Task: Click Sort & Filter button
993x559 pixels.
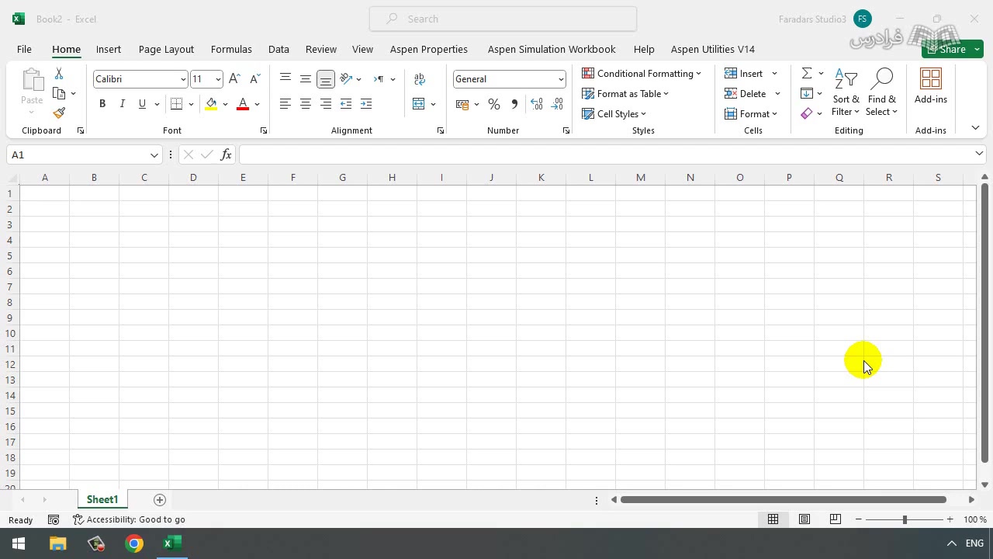Action: 846,92
